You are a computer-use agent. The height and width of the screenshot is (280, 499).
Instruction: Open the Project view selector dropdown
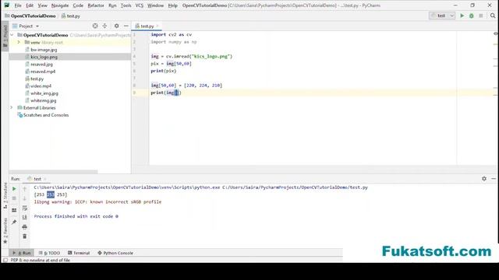click(x=26, y=26)
